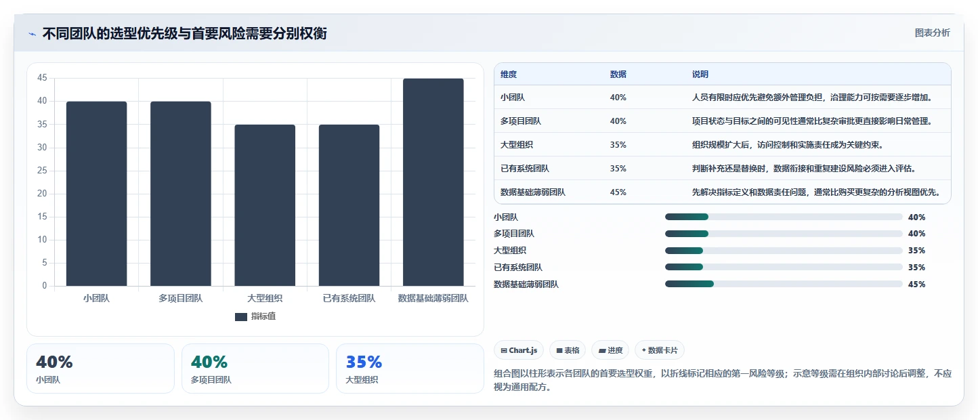Click the 多项目团队 x-axis label under chart

pos(181,298)
